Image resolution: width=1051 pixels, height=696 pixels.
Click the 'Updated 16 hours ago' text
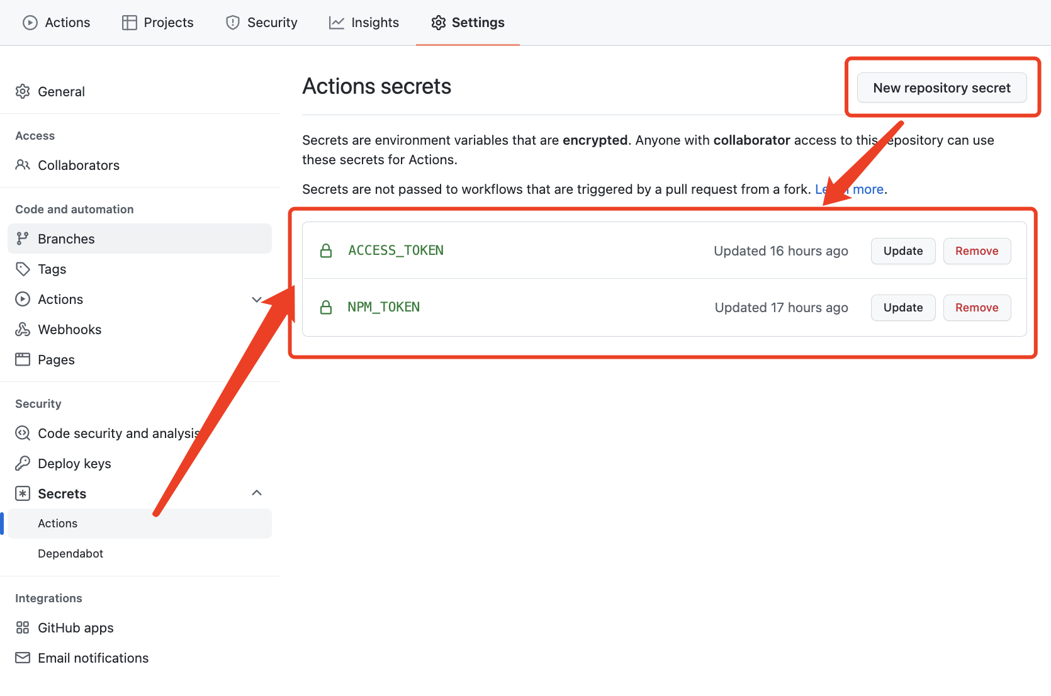tap(781, 250)
